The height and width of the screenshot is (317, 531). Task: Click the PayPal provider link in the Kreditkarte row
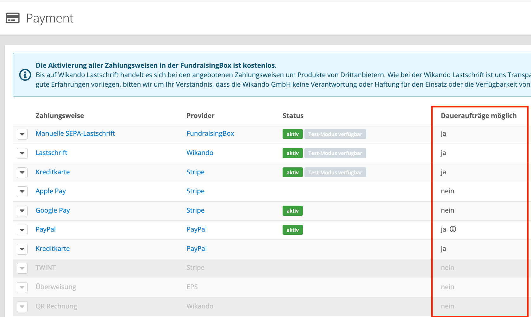(197, 249)
